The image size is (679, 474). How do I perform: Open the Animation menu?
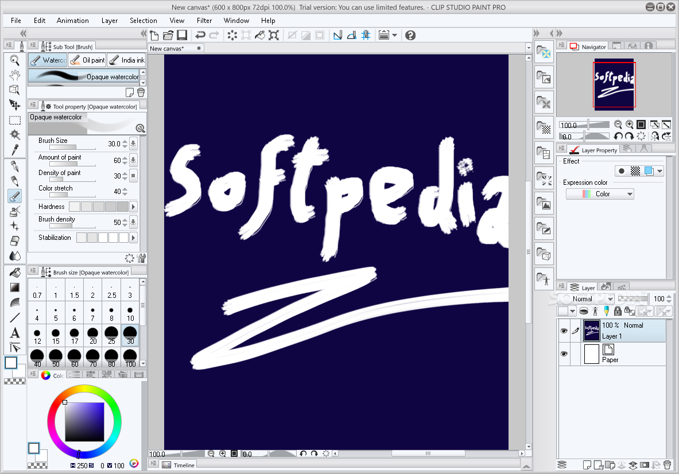click(x=73, y=20)
